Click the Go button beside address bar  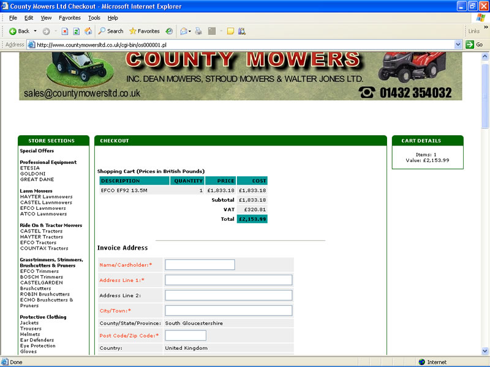[474, 45]
